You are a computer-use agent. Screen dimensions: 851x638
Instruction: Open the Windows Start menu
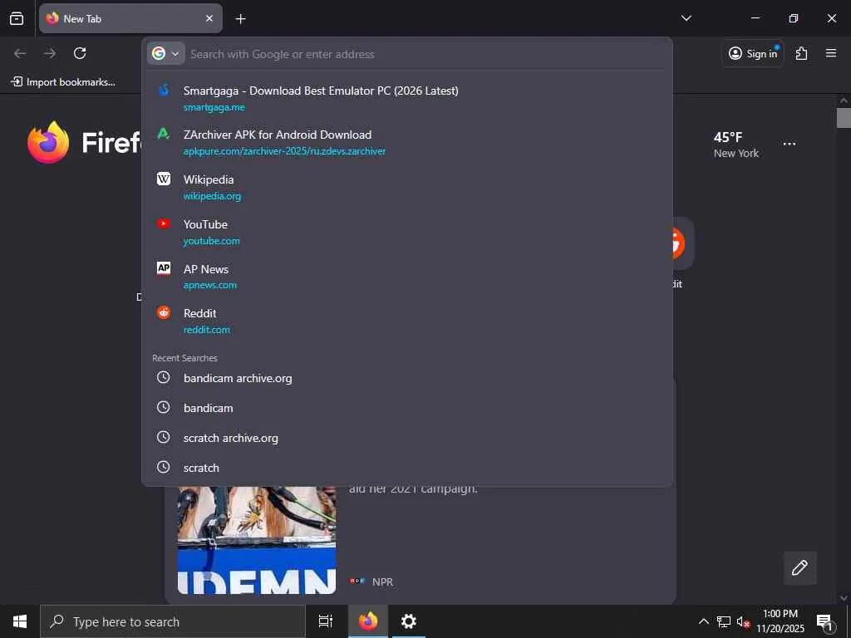[20, 621]
